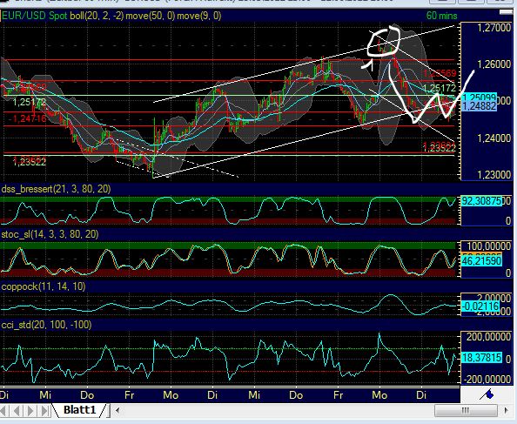Viewport: 517px width, 424px height.
Task: Click the 1,24000 price axis label
Action: [493, 138]
